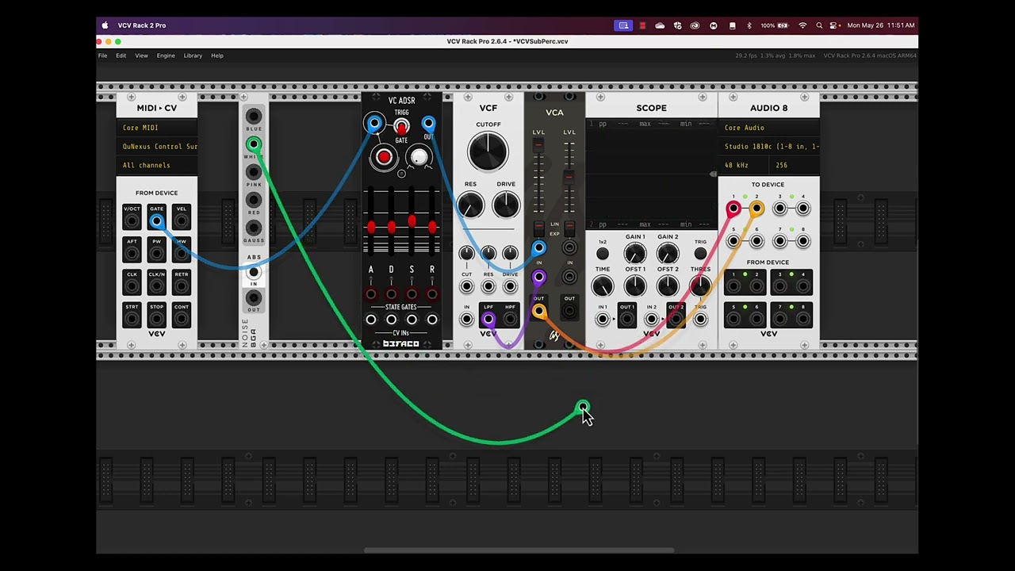This screenshot has height=571, width=1015.
Task: Open the Engine menu
Action: coord(166,56)
